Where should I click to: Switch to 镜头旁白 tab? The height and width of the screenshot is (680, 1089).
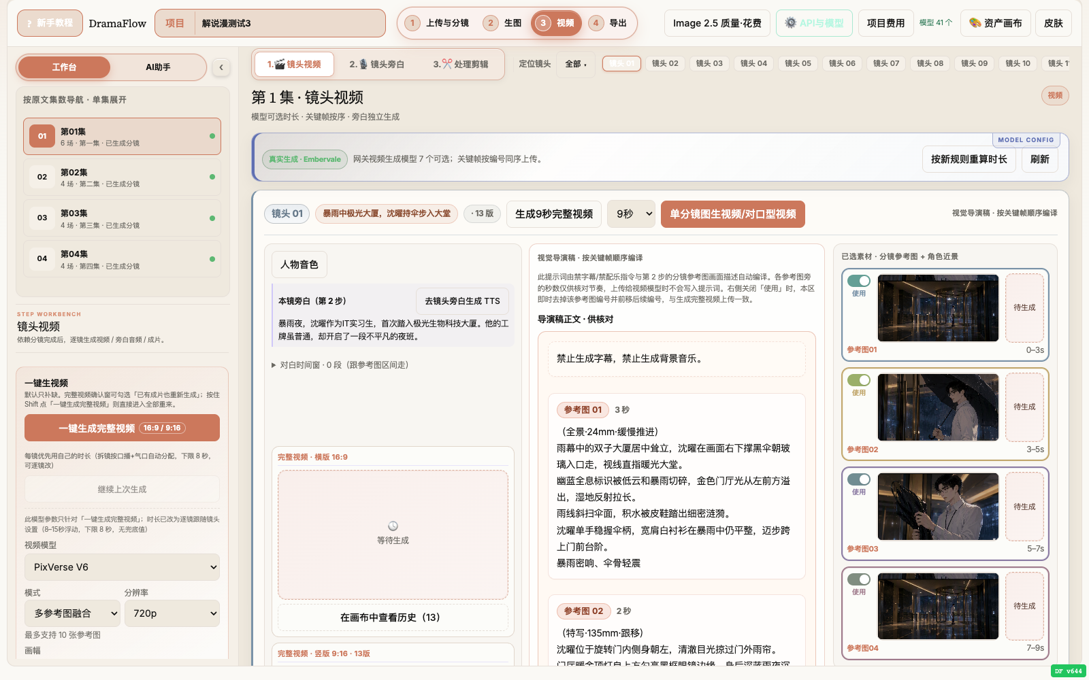(x=377, y=64)
